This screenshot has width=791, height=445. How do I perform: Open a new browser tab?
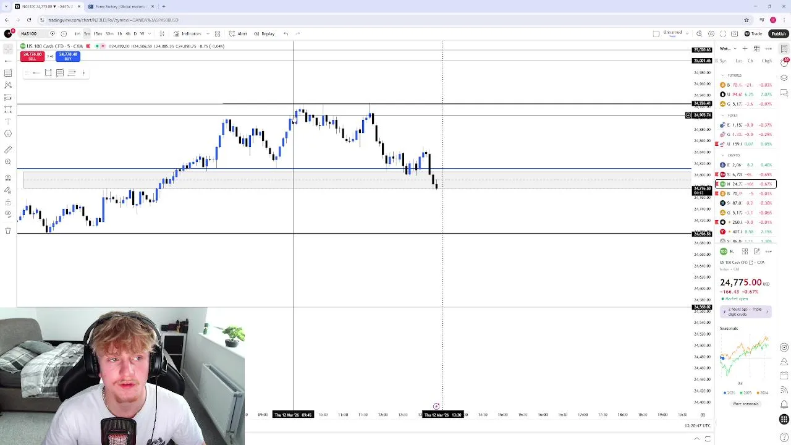164,6
